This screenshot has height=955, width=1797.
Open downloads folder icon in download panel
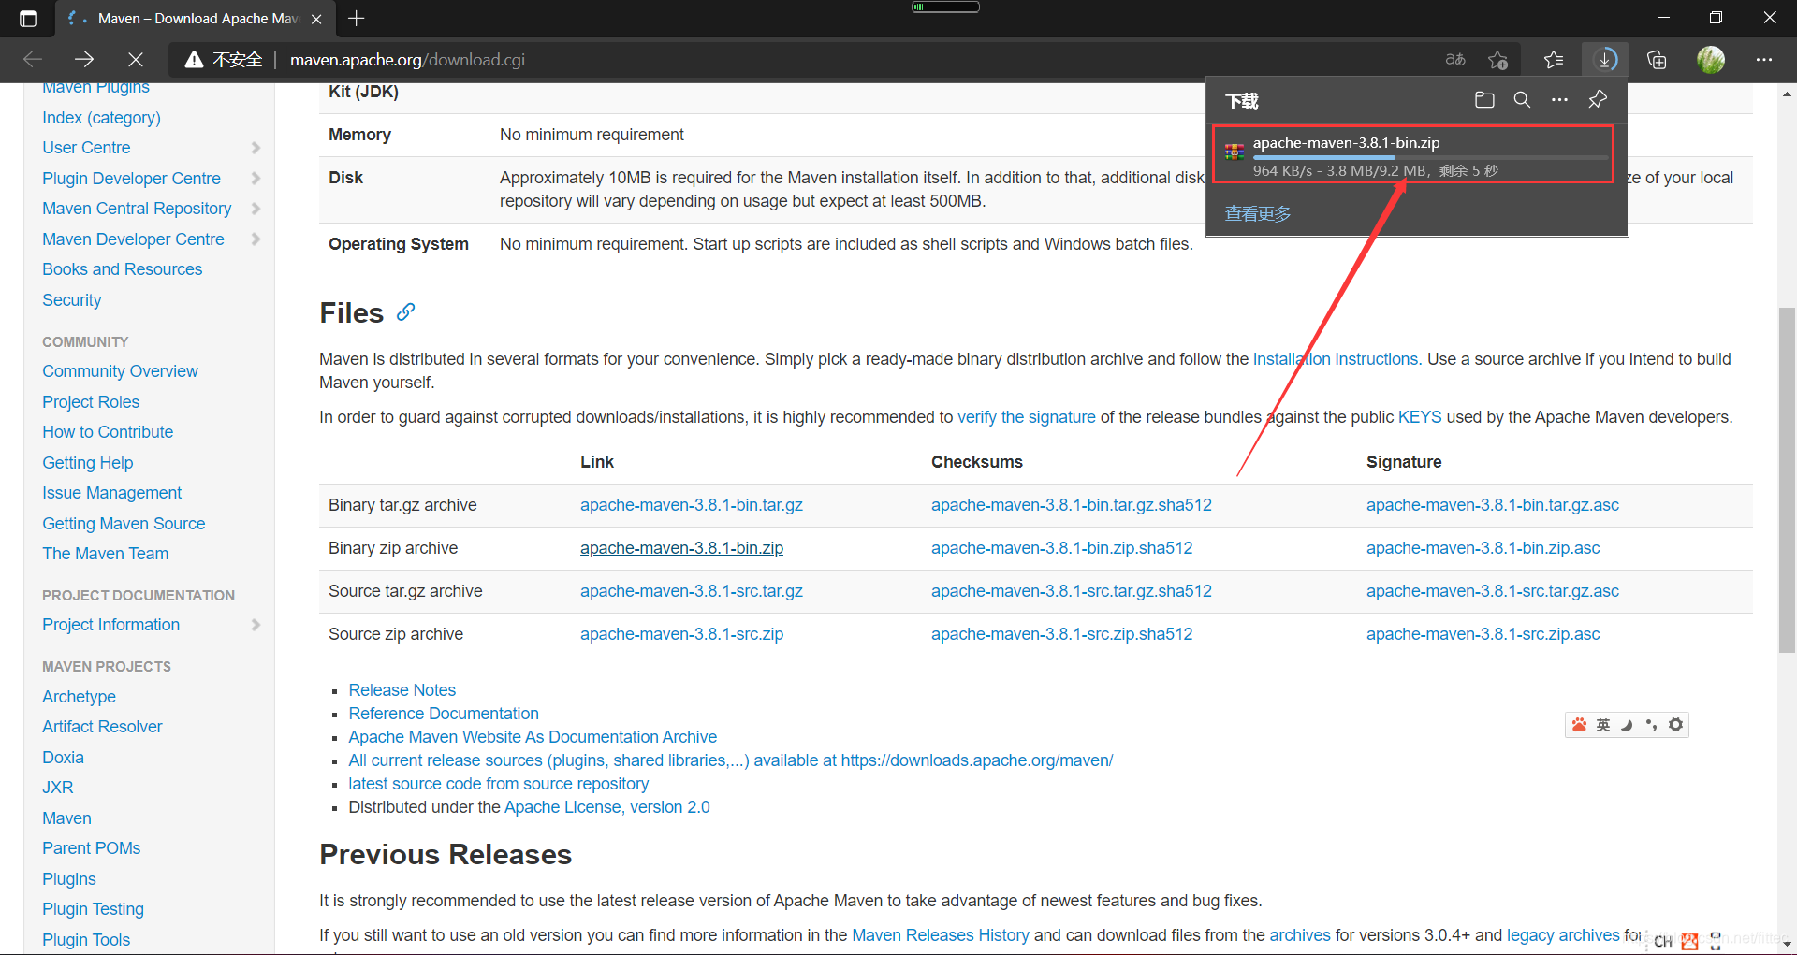tap(1484, 100)
